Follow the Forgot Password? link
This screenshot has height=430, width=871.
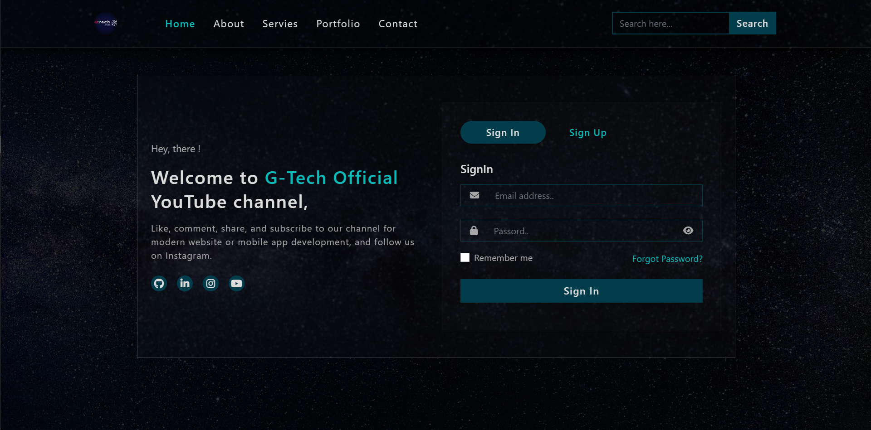point(667,259)
